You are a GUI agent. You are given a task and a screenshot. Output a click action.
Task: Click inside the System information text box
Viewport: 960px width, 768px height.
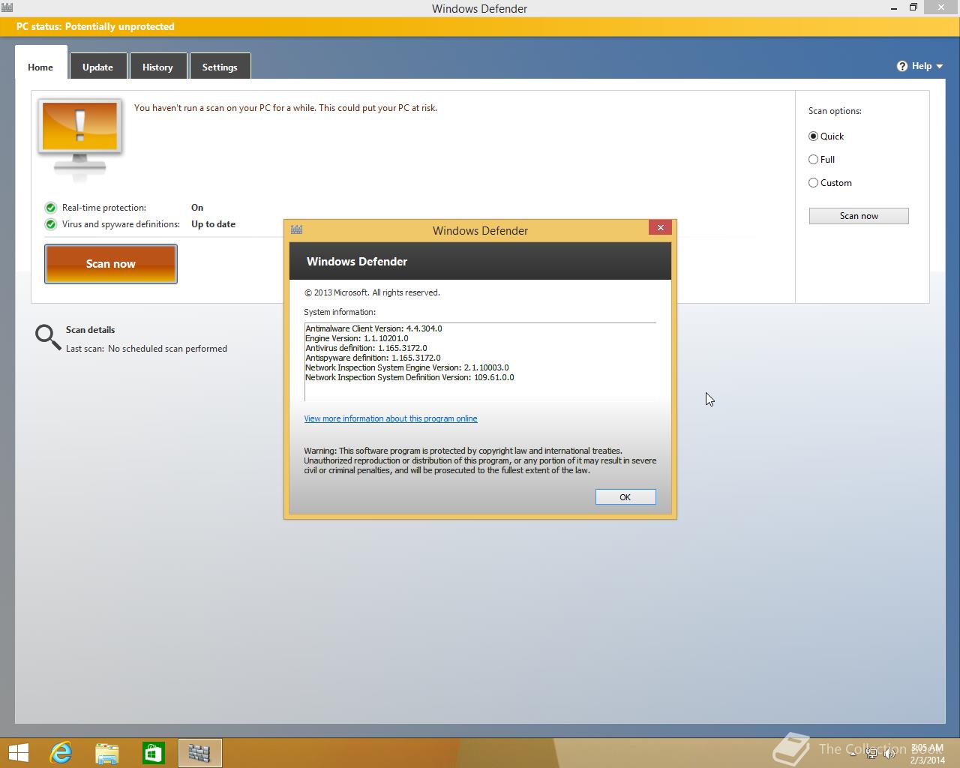[480, 361]
